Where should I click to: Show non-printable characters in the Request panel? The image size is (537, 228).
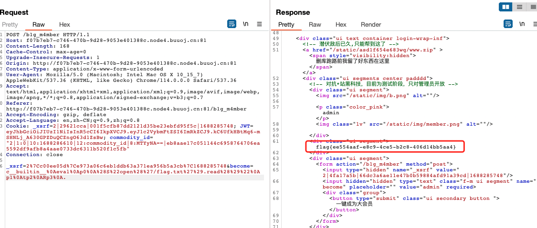[245, 24]
